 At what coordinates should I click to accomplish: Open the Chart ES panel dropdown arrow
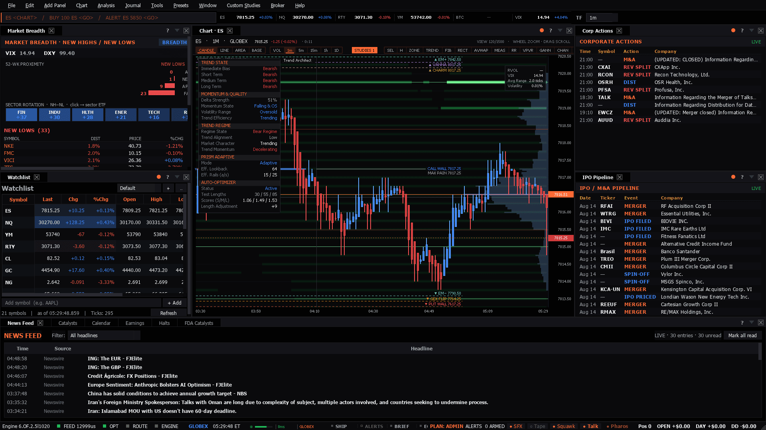tap(560, 31)
